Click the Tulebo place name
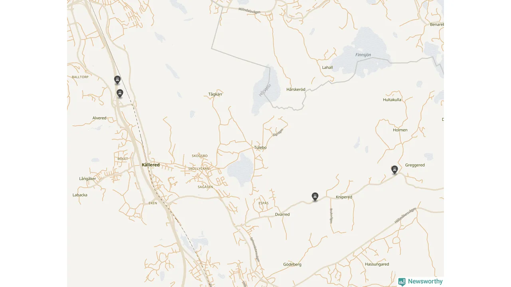The width and height of the screenshot is (511, 287). click(260, 147)
